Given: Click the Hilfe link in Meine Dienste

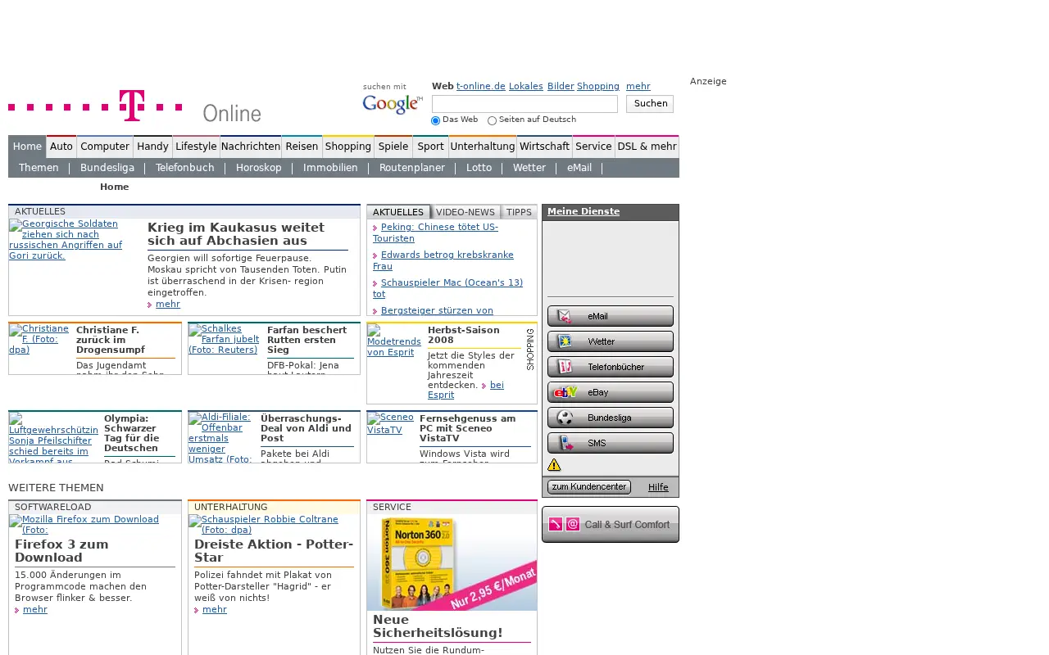Looking at the screenshot, I should click(x=658, y=487).
